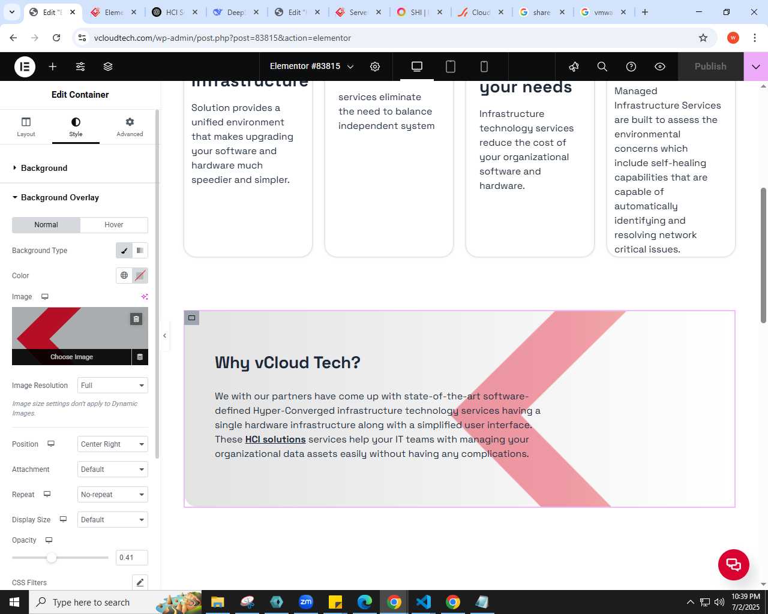The height and width of the screenshot is (614, 768).
Task: Open the Structure layers icon
Action: 108,67
